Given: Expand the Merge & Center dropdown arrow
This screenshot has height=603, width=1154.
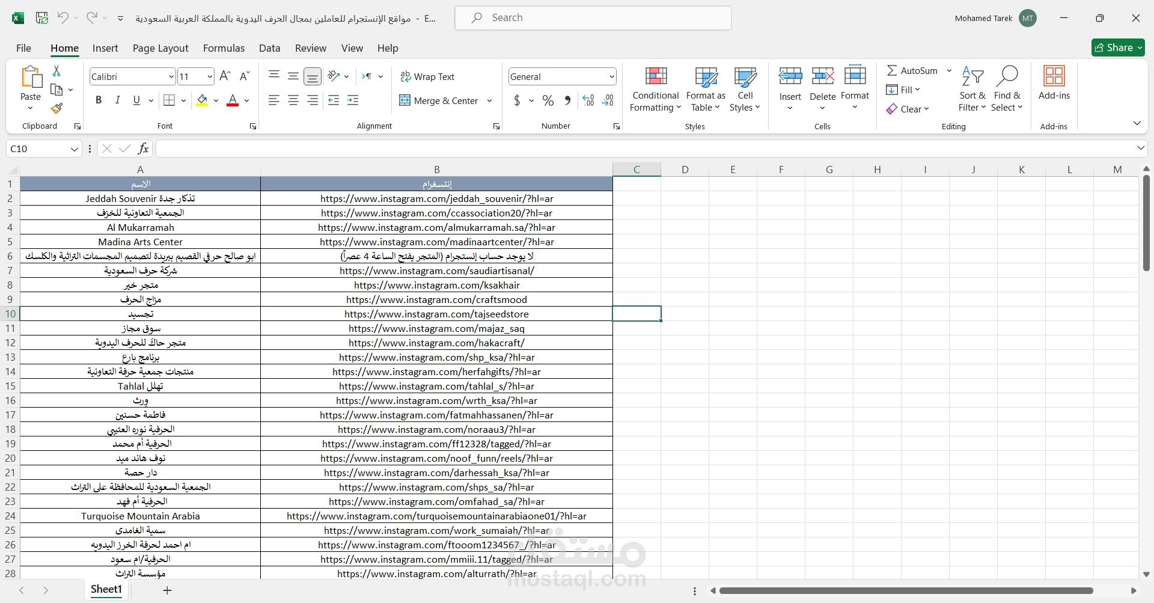Looking at the screenshot, I should coord(489,100).
